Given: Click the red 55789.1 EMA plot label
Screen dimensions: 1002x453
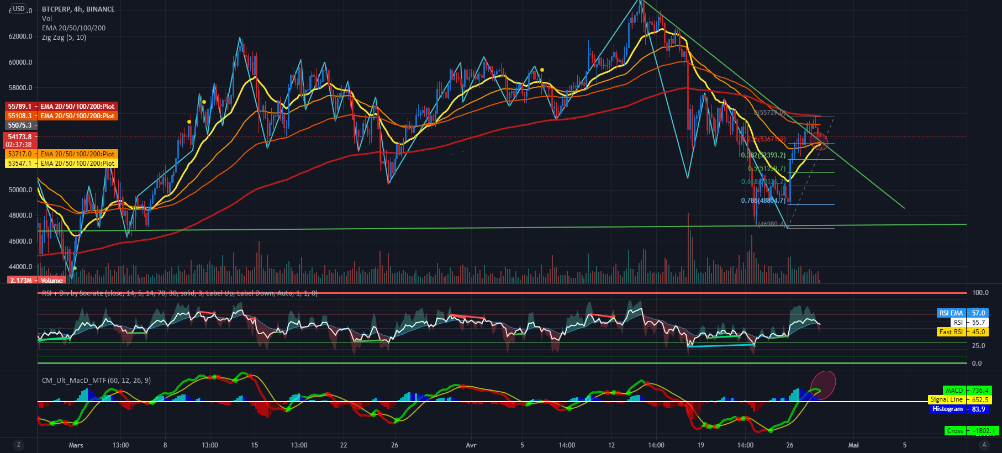Looking at the screenshot, I should pos(61,107).
